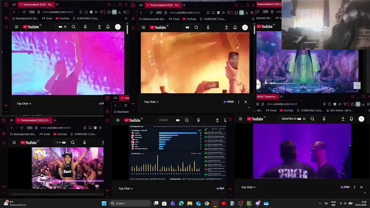Viewport: 370px width, 208px height.
Task: Show more bookmarks chevron in top-middle window
Action: 253,19
